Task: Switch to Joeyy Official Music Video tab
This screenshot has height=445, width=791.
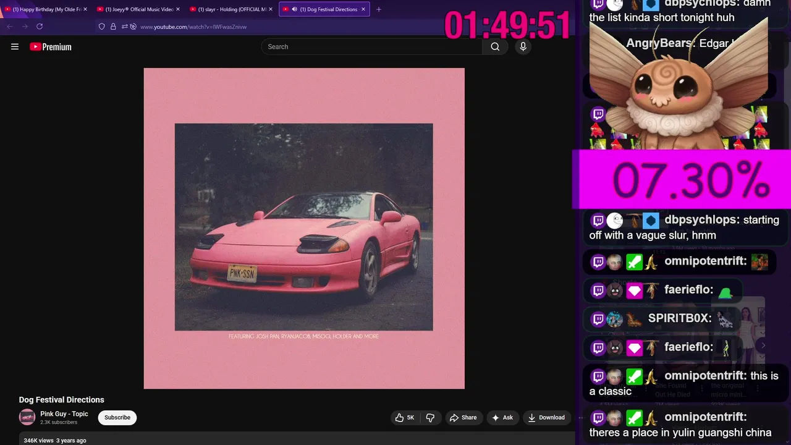Action: [x=138, y=9]
